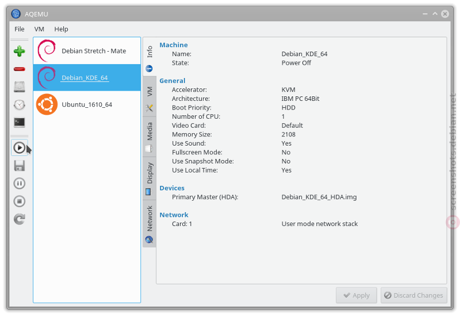Click the Machine section heading

[174, 45]
